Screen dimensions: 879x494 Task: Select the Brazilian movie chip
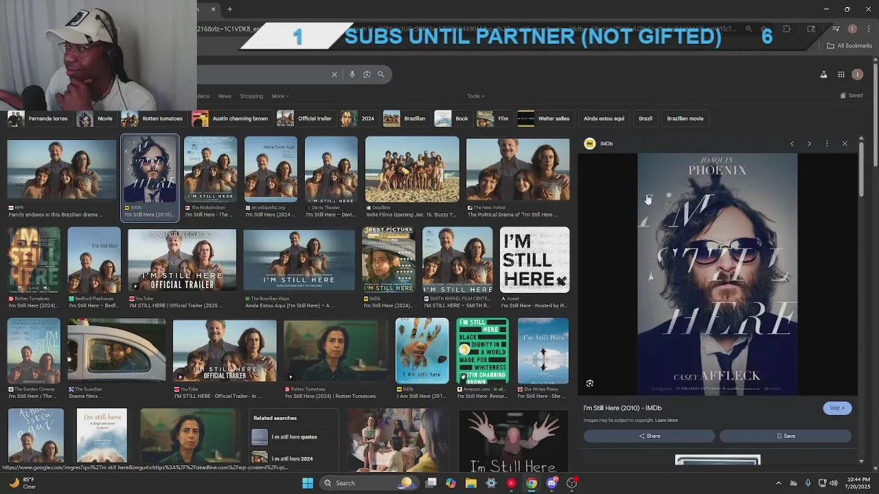tap(685, 119)
